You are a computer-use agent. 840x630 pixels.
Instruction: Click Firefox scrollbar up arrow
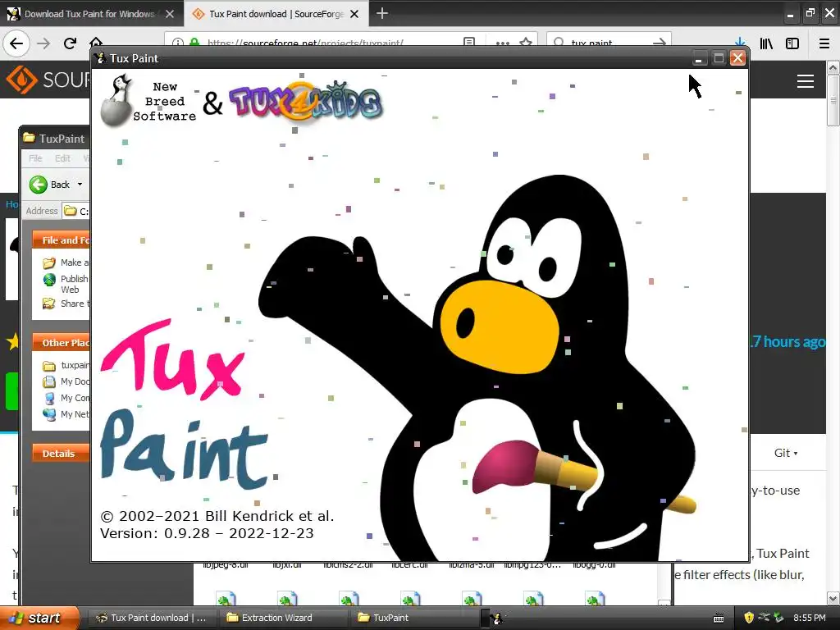[833, 67]
